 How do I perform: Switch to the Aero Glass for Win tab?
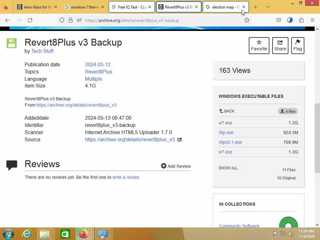37,7
